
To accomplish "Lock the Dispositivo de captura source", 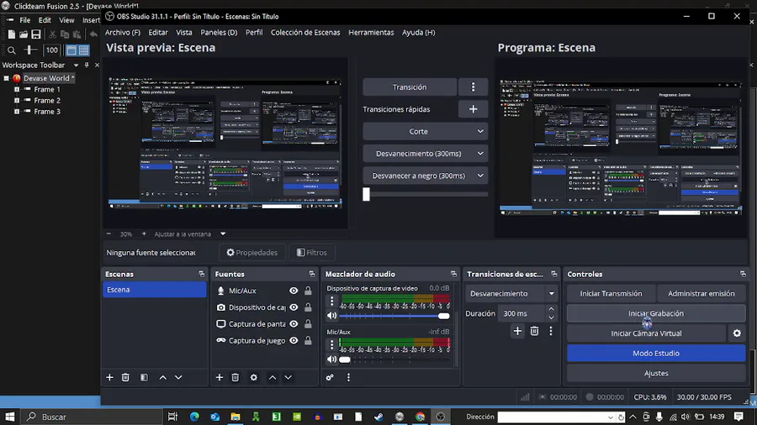I will click(x=308, y=307).
